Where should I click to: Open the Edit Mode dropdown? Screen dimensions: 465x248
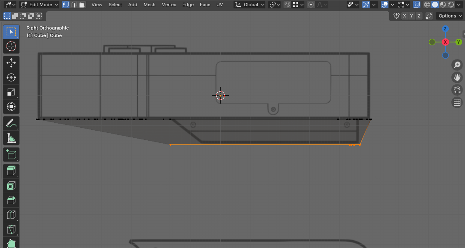coord(39,5)
